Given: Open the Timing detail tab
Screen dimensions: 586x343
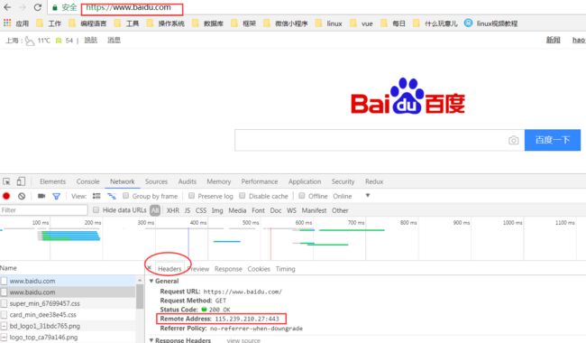Looking at the screenshot, I should 285,269.
